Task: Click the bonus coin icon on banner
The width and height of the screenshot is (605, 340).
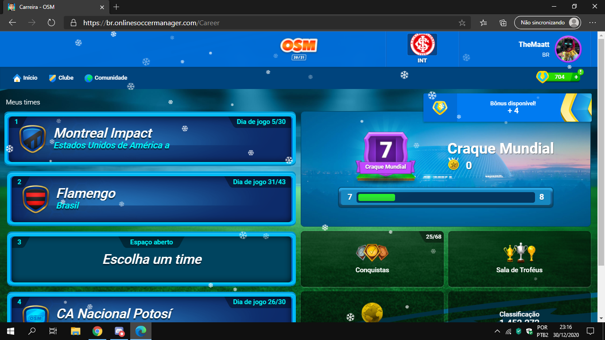Action: click(440, 108)
